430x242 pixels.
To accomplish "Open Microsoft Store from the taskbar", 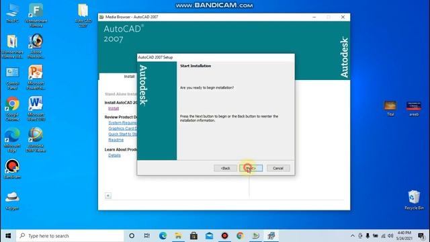I will click(x=193, y=236).
